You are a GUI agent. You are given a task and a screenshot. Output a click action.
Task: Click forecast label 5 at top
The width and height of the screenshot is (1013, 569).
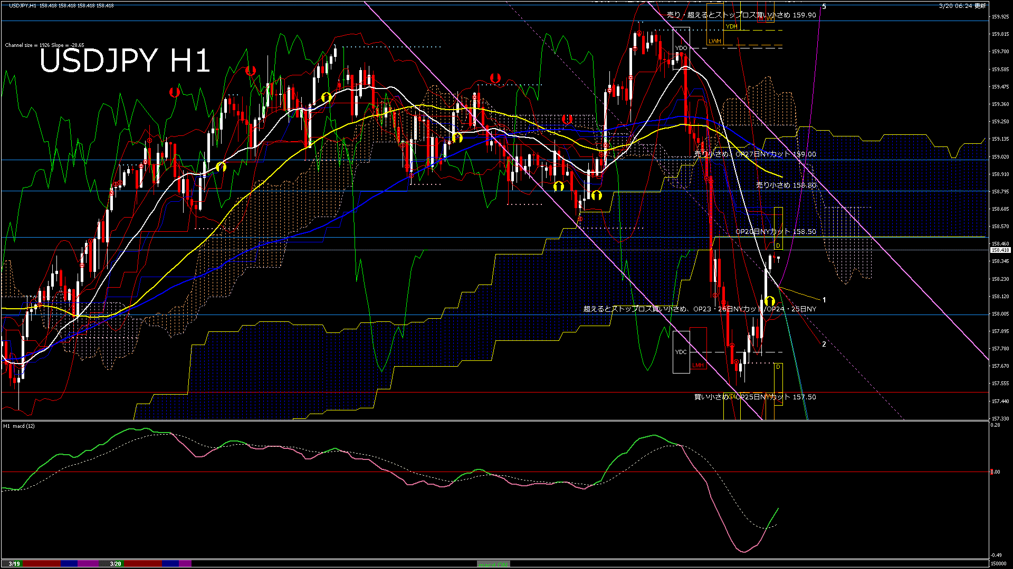[824, 7]
